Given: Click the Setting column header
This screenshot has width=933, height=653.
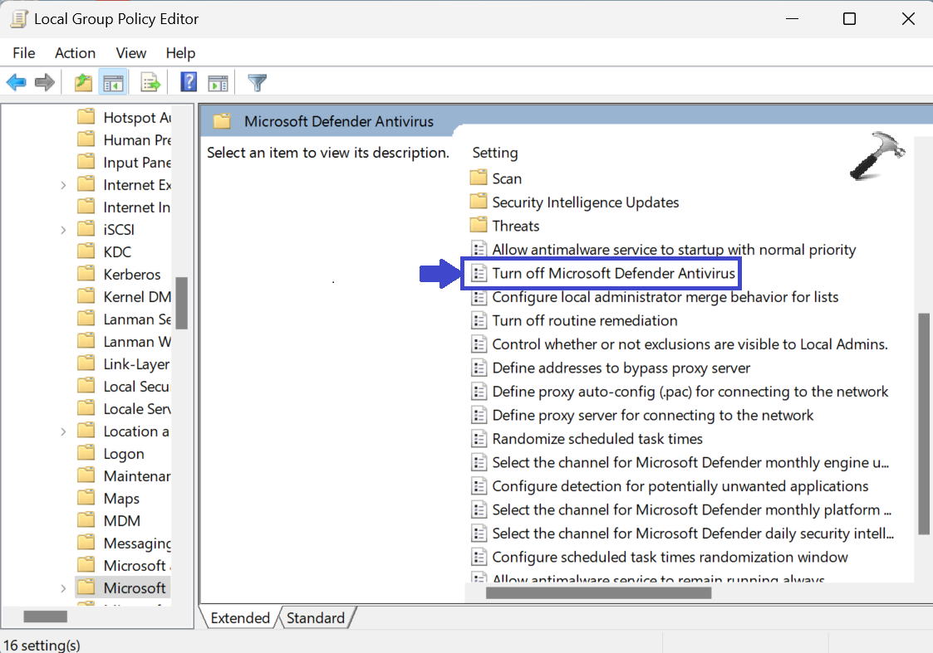Looking at the screenshot, I should coord(495,153).
